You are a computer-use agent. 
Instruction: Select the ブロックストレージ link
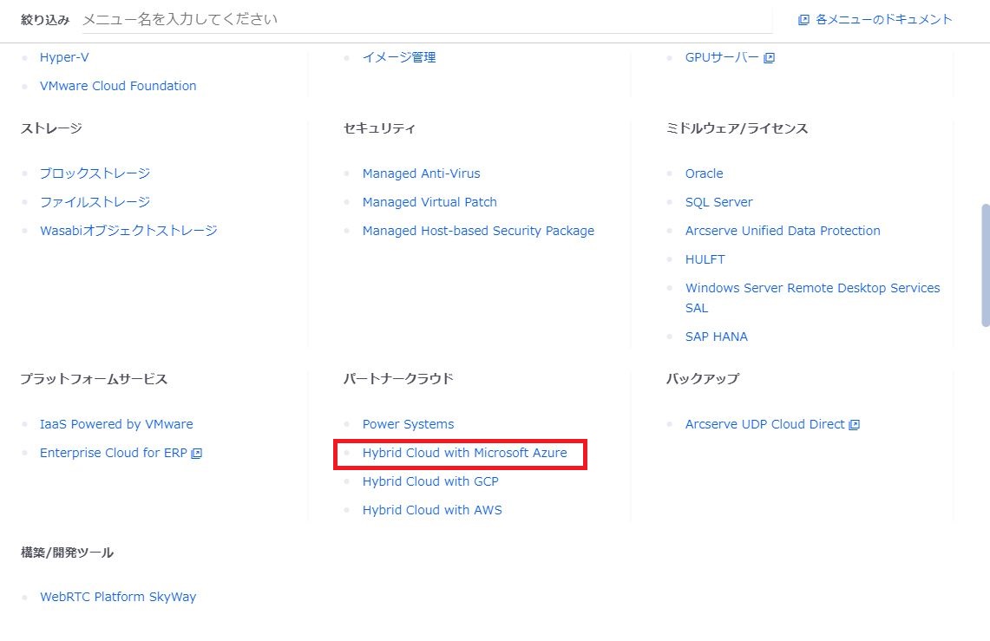[95, 173]
